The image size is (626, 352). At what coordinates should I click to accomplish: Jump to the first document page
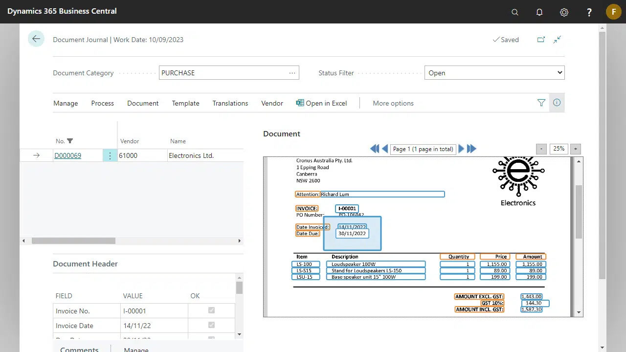click(x=375, y=149)
